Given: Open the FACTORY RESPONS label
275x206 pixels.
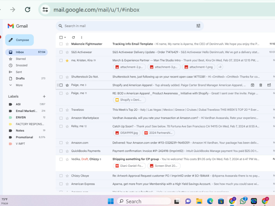Looking at the screenshot, I should tap(26, 124).
